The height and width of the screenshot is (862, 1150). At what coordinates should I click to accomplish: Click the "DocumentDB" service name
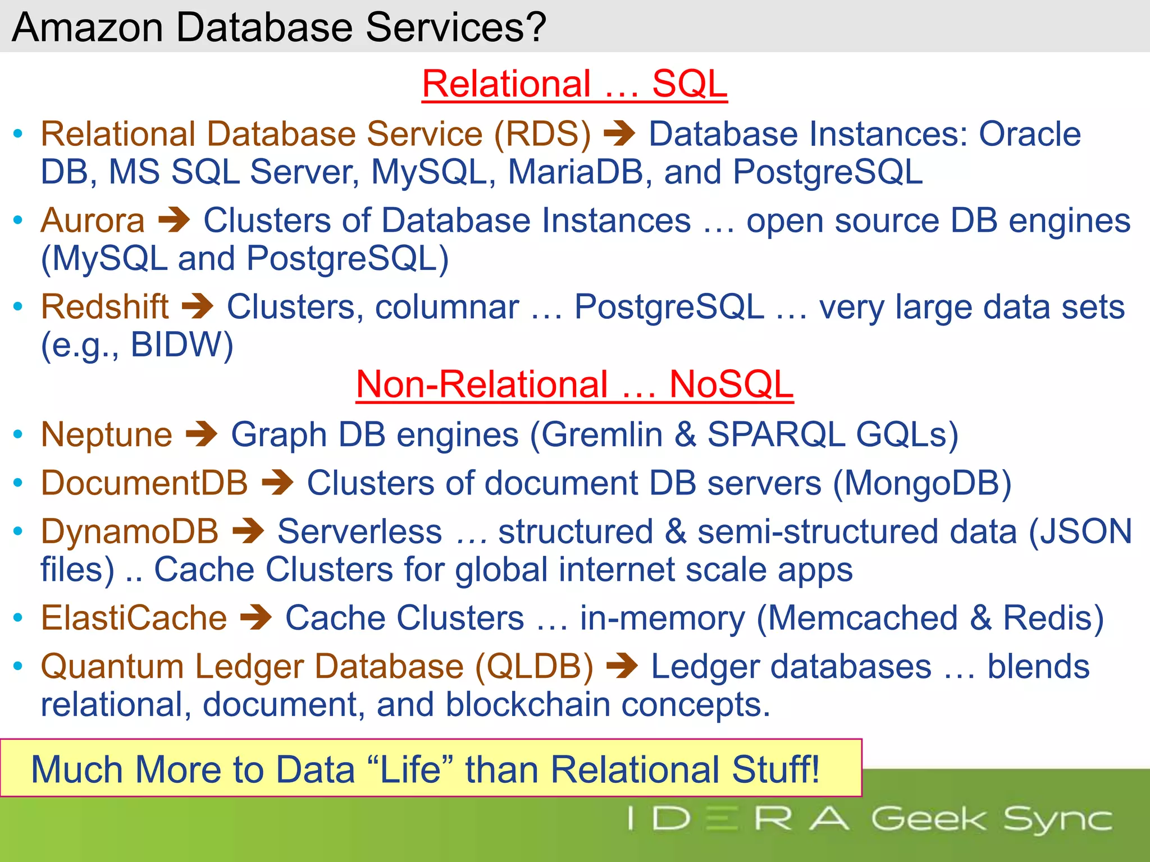tap(144, 483)
